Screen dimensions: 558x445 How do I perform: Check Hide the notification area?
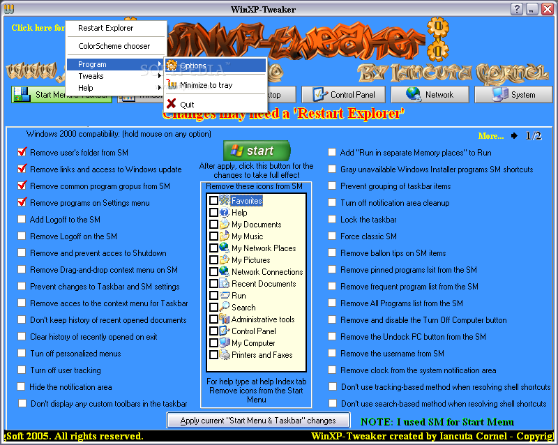(22, 386)
